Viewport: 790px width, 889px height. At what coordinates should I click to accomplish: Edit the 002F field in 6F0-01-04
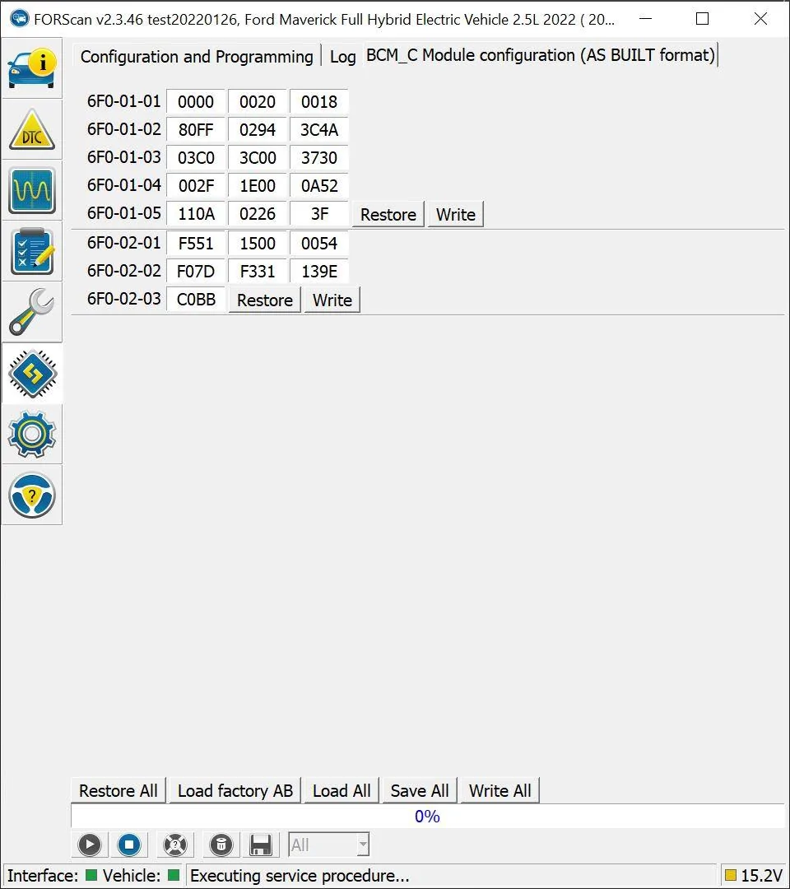pyautogui.click(x=196, y=186)
